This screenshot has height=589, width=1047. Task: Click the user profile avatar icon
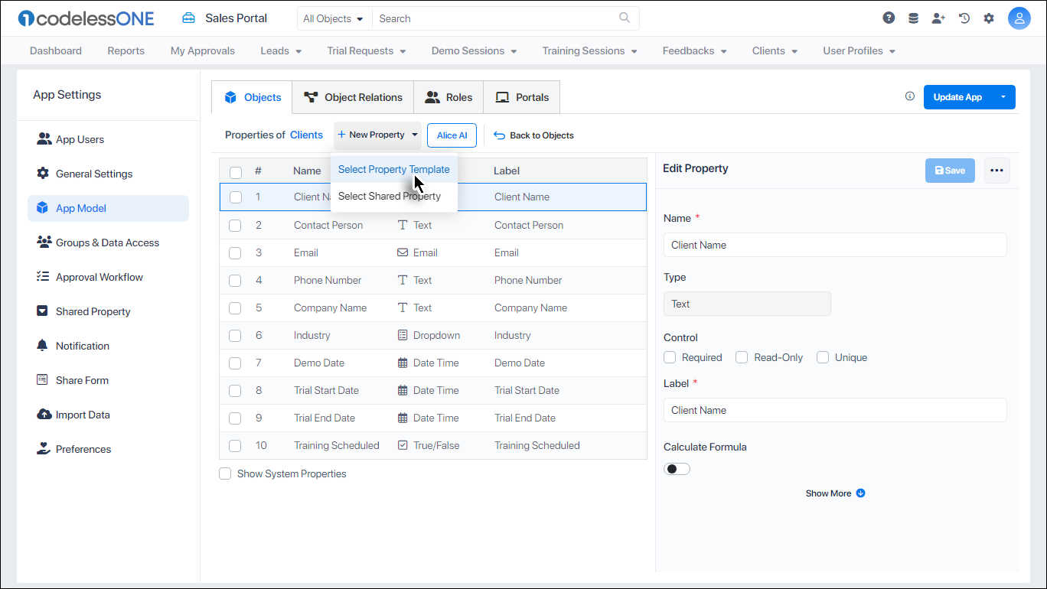[x=1019, y=18]
